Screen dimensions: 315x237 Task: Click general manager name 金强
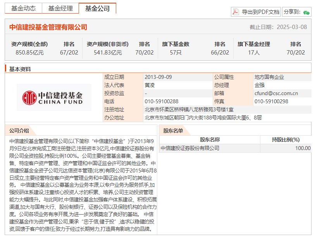coord(260,85)
